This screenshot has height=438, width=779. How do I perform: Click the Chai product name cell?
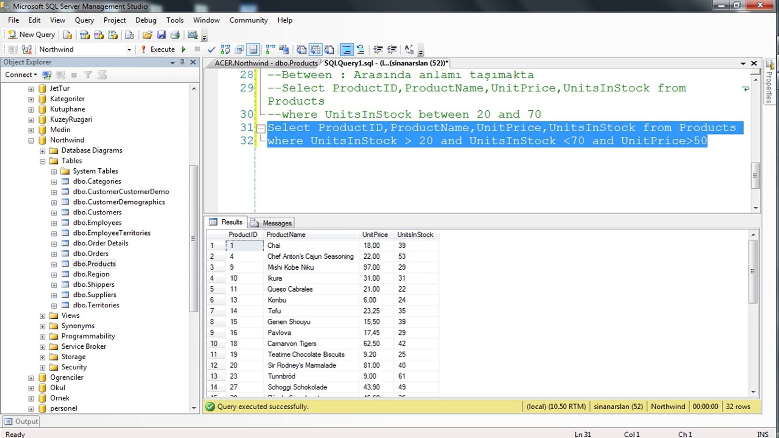tap(311, 245)
